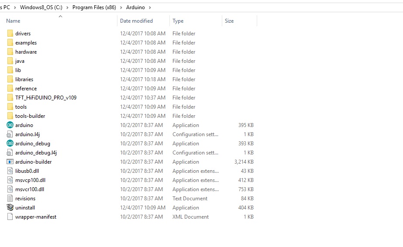Select the file named arduino_debug
The width and height of the screenshot is (403, 247).
(33, 144)
